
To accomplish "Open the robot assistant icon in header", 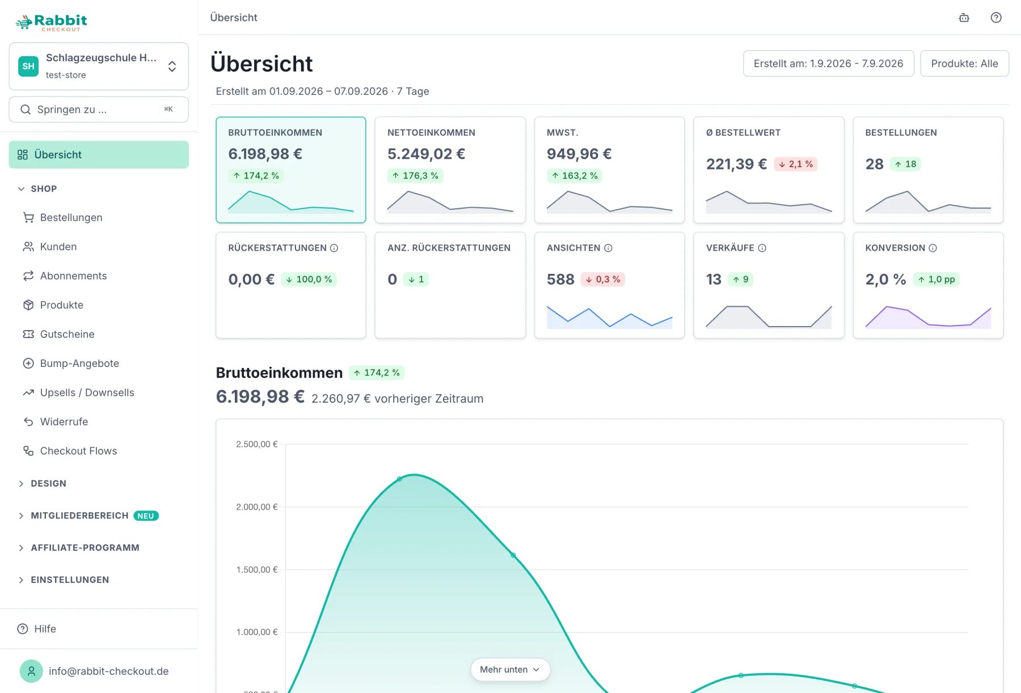I will click(964, 18).
